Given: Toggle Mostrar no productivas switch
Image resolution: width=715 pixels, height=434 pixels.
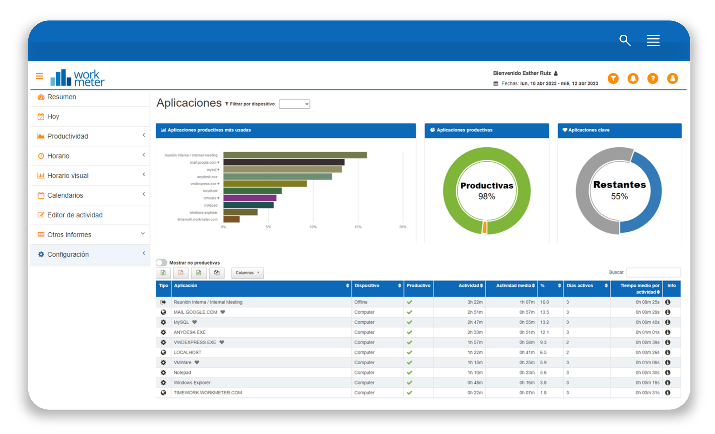Looking at the screenshot, I should tap(162, 263).
